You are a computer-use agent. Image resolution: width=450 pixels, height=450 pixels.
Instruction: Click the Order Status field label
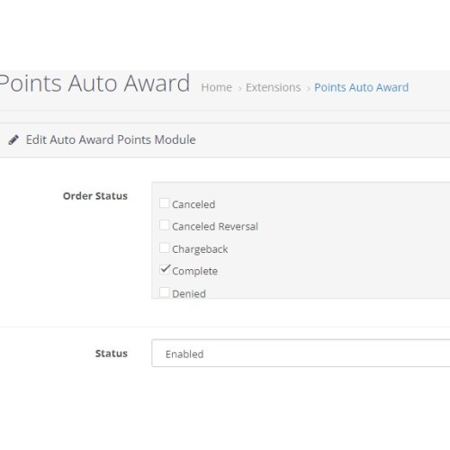[x=95, y=196]
